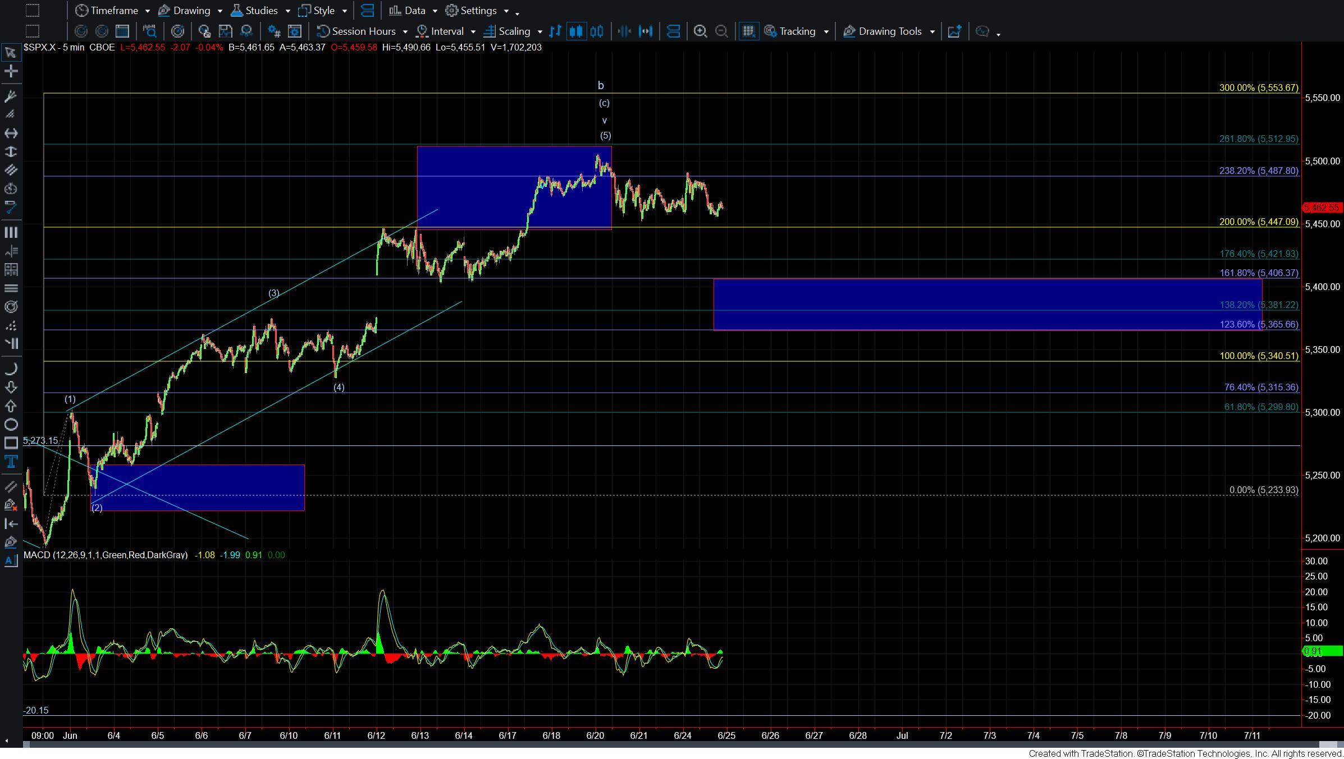The width and height of the screenshot is (1344, 759).
Task: Select the blue wave (2) rectangle
Action: click(198, 487)
